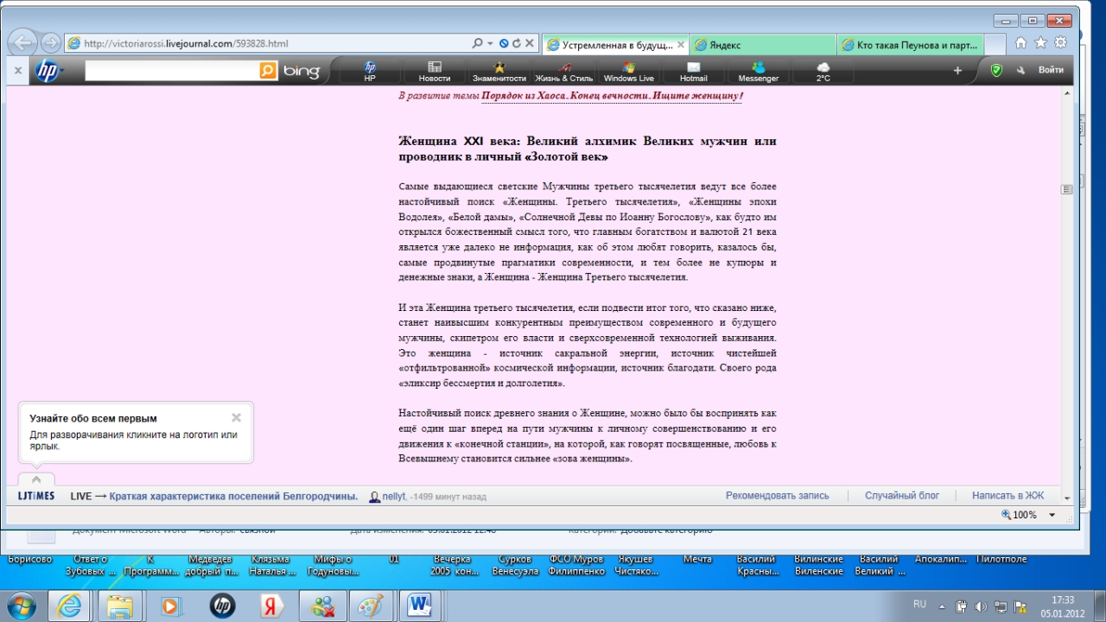Open the Windows Live toolbar button
The width and height of the screenshot is (1106, 622).
(629, 72)
